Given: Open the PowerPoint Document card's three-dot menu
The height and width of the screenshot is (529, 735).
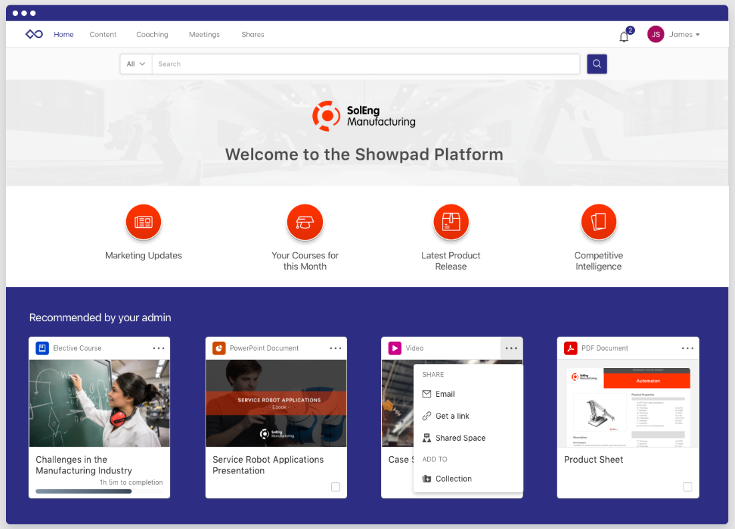Looking at the screenshot, I should click(335, 348).
